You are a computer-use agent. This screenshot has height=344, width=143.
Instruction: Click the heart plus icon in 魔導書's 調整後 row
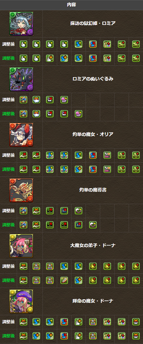pyautogui.click(x=93, y=225)
